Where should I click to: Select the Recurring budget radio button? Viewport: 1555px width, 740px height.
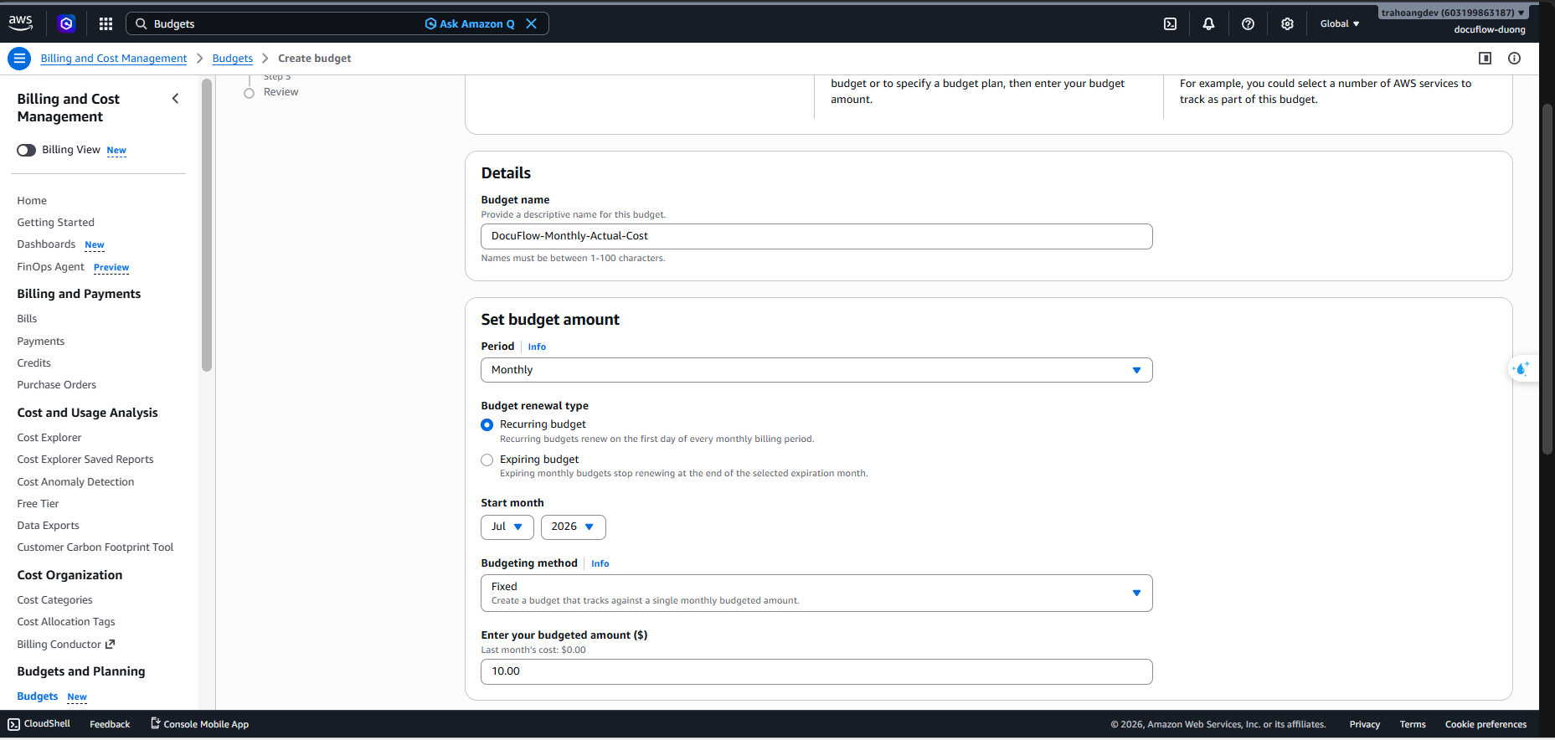point(487,424)
